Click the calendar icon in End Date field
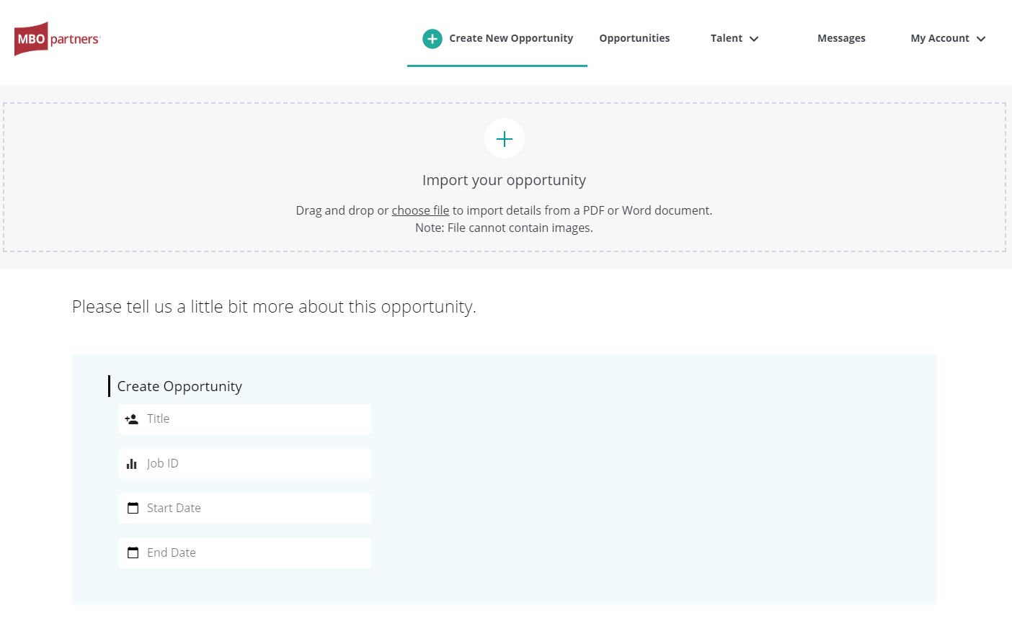The height and width of the screenshot is (618, 1012). point(133,553)
